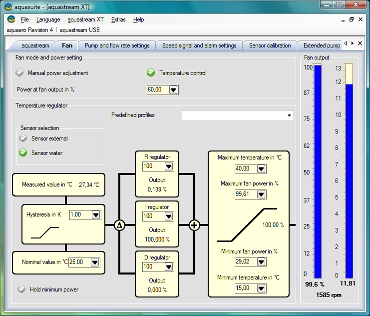Open the Nominal value dropdown arrow
Image resolution: width=370 pixels, height=316 pixels.
click(x=95, y=262)
